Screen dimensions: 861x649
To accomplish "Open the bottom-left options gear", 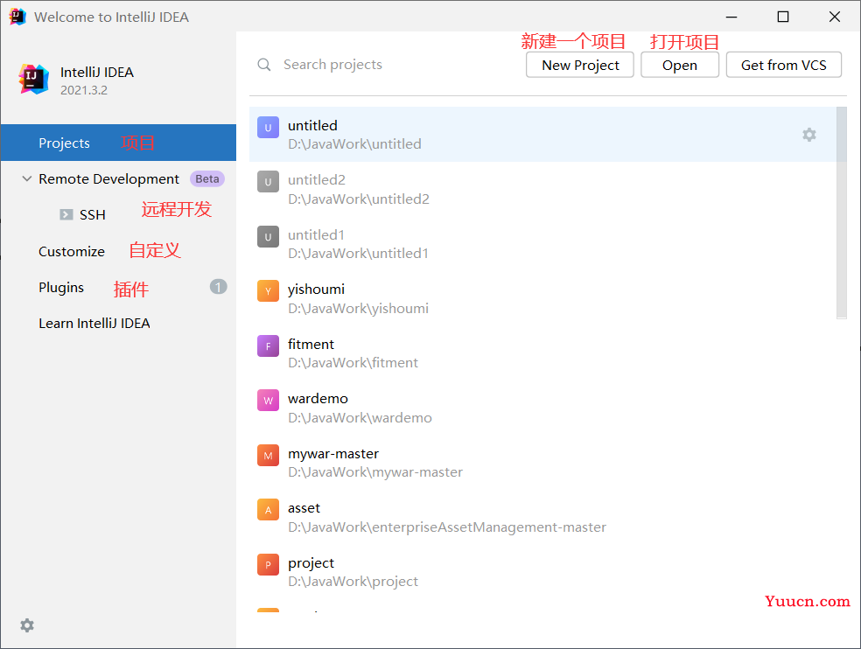I will (27, 625).
